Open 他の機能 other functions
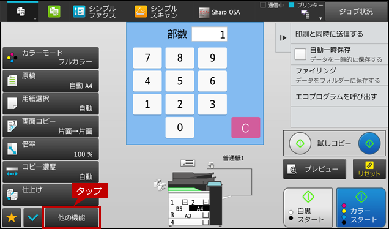389x229 pixels. tap(72, 217)
